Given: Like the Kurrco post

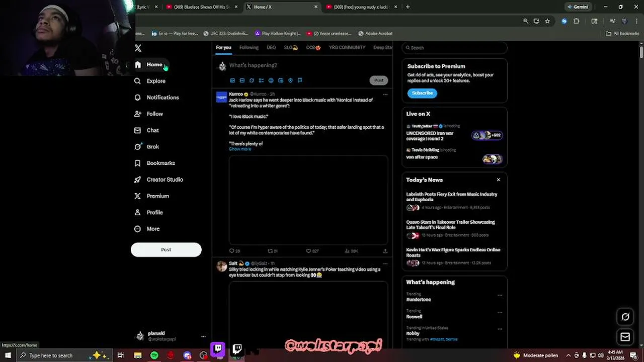Looking at the screenshot, I should point(308,251).
